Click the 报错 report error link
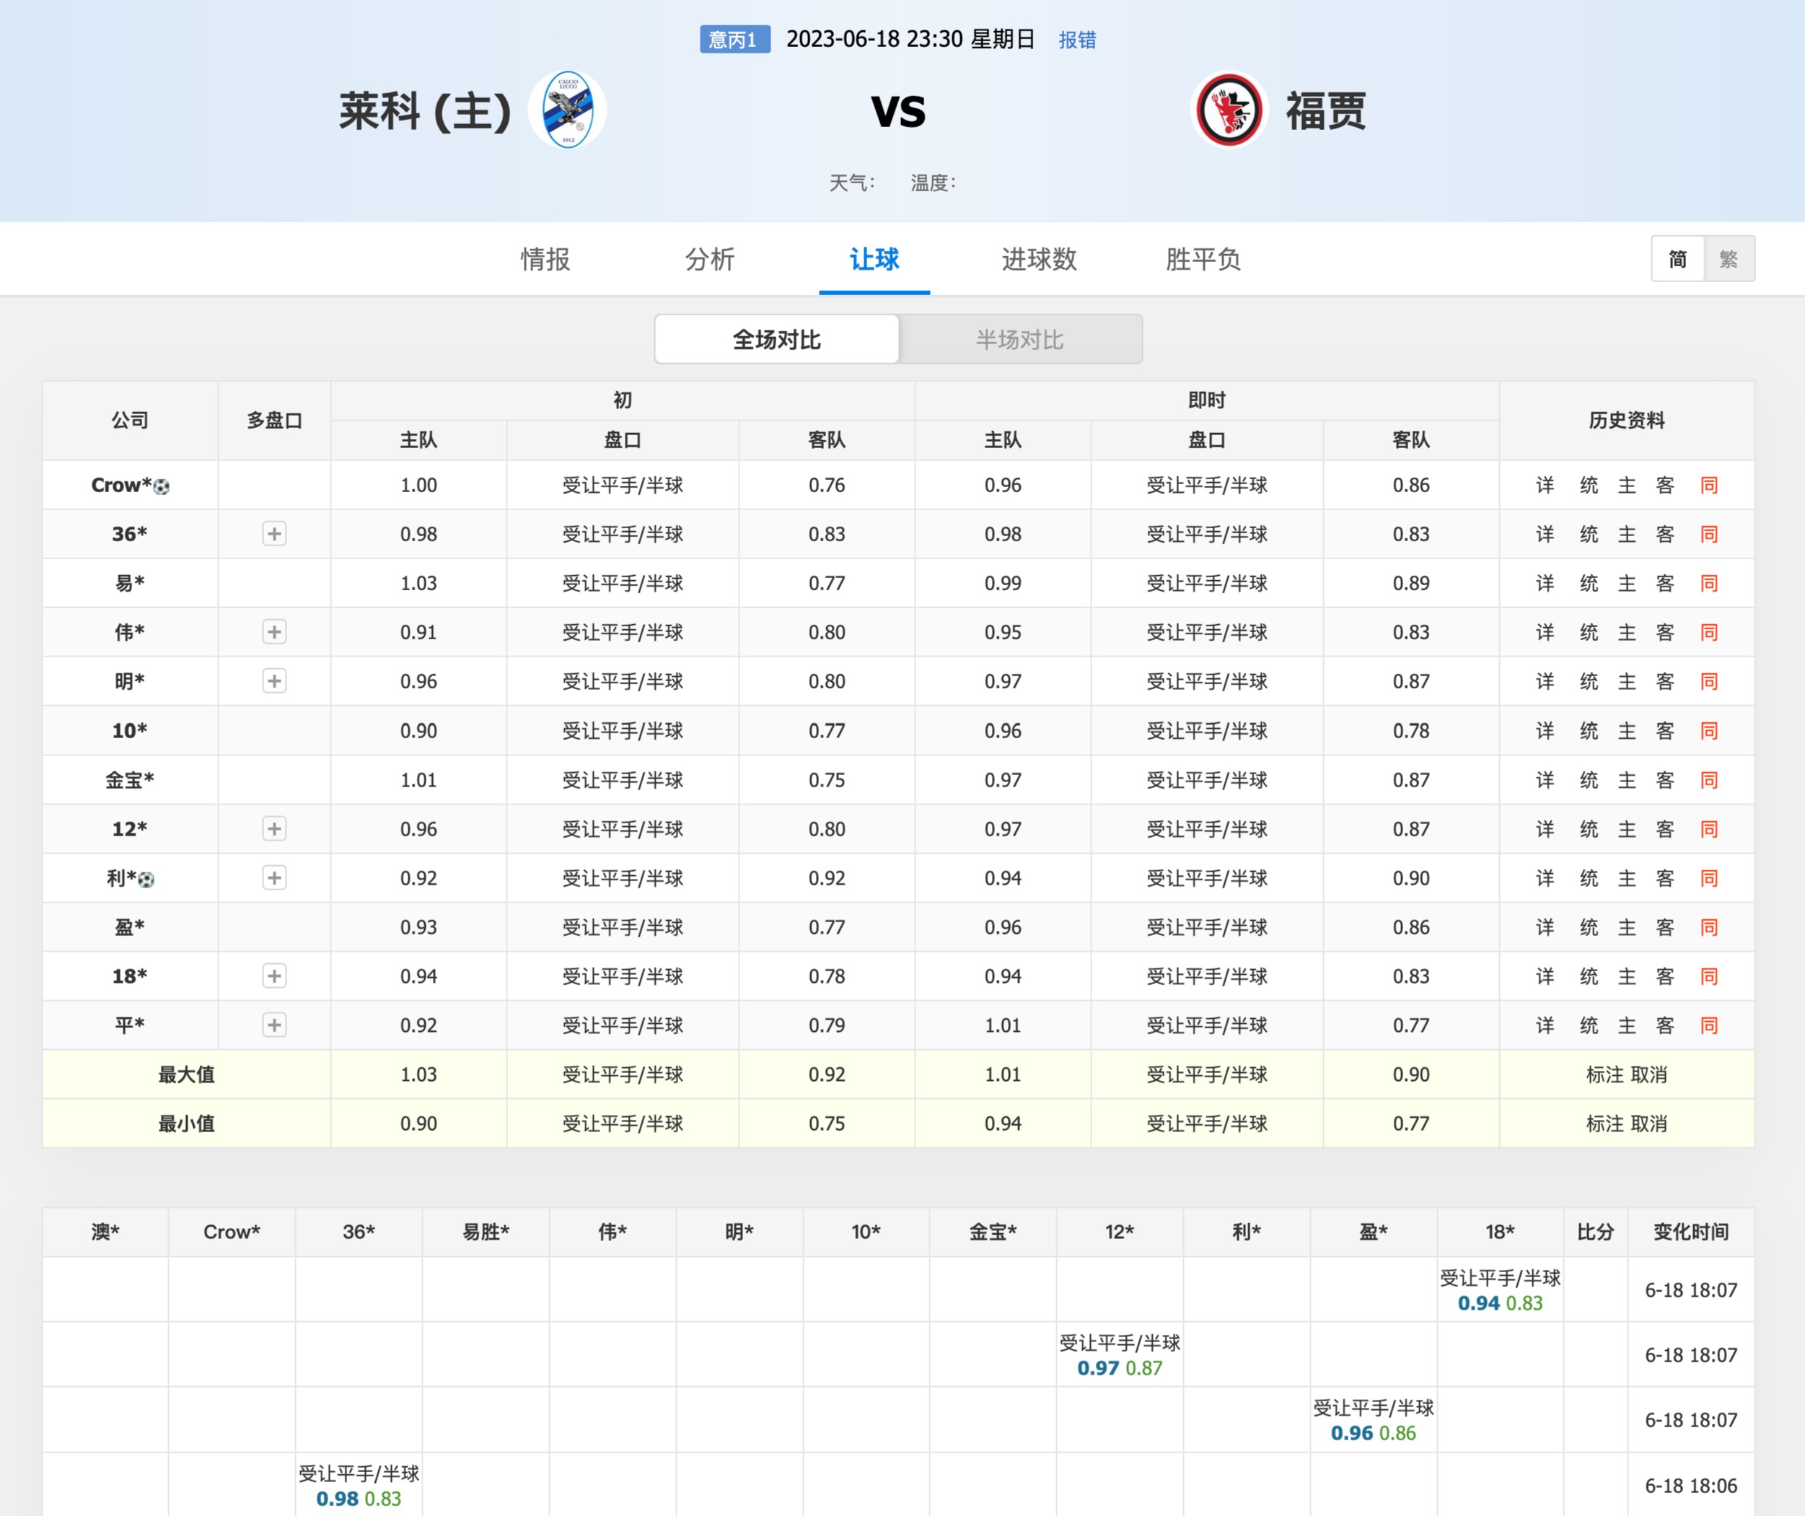1805x1516 pixels. [x=1077, y=40]
